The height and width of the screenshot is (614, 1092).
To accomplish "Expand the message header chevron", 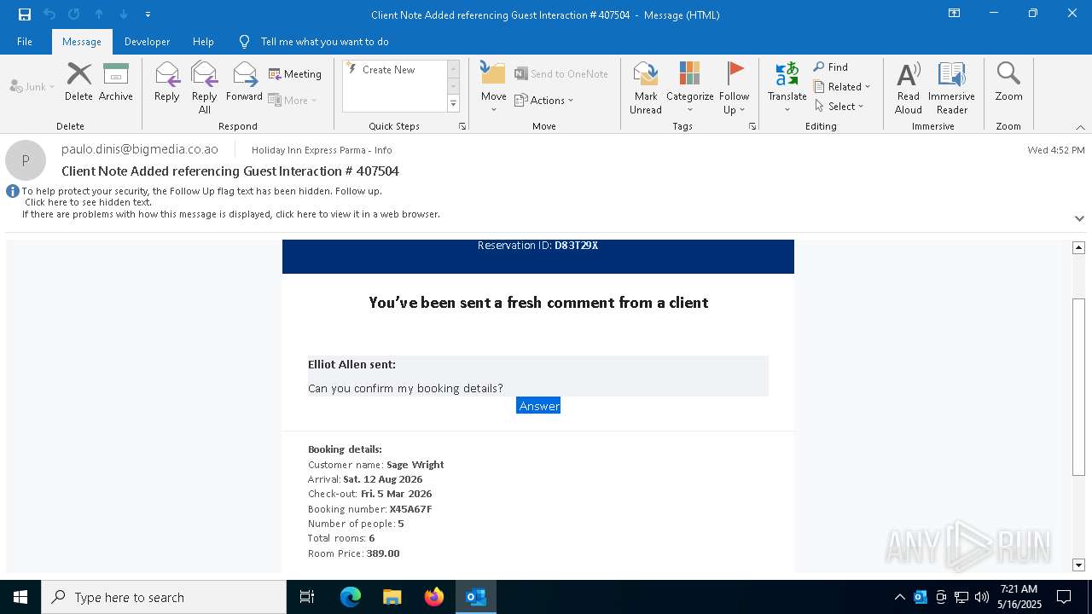I will 1079,218.
